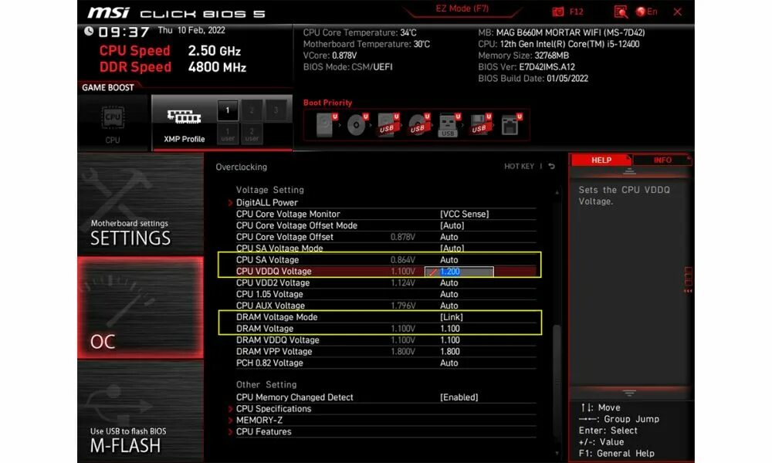Image resolution: width=772 pixels, height=463 pixels.
Task: Click the network boot priority icon
Action: 511,125
